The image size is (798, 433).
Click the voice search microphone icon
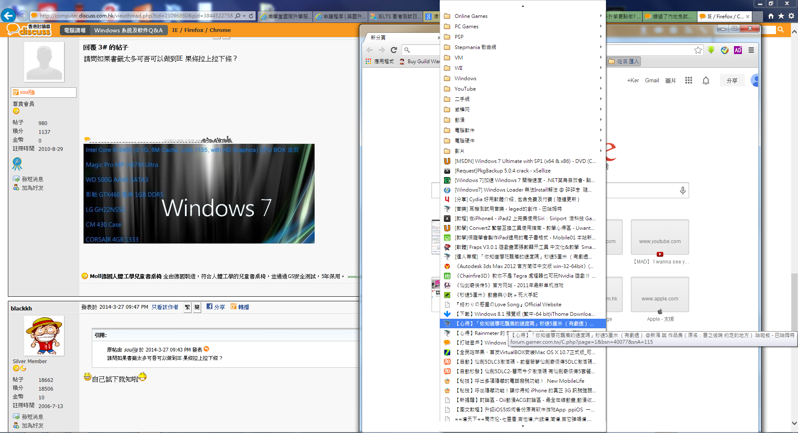682,191
